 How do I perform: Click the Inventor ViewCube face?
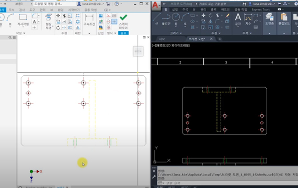(x=138, y=51)
